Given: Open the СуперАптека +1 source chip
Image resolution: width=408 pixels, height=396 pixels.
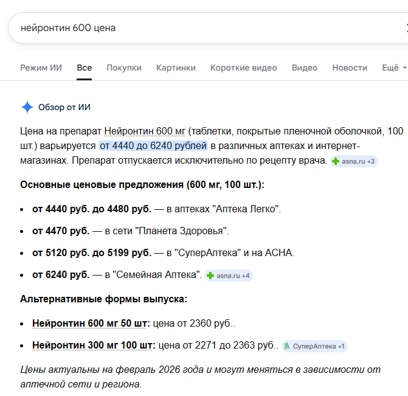Looking at the screenshot, I should 314,346.
